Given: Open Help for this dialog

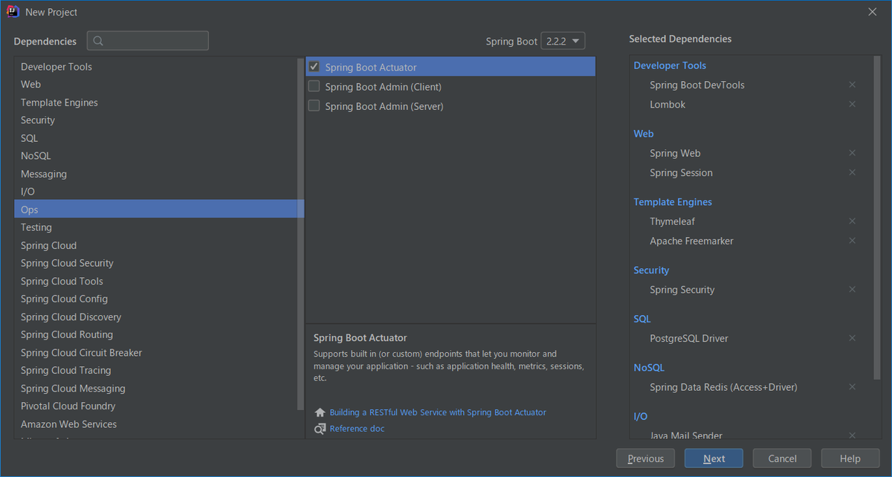Looking at the screenshot, I should click(x=850, y=458).
